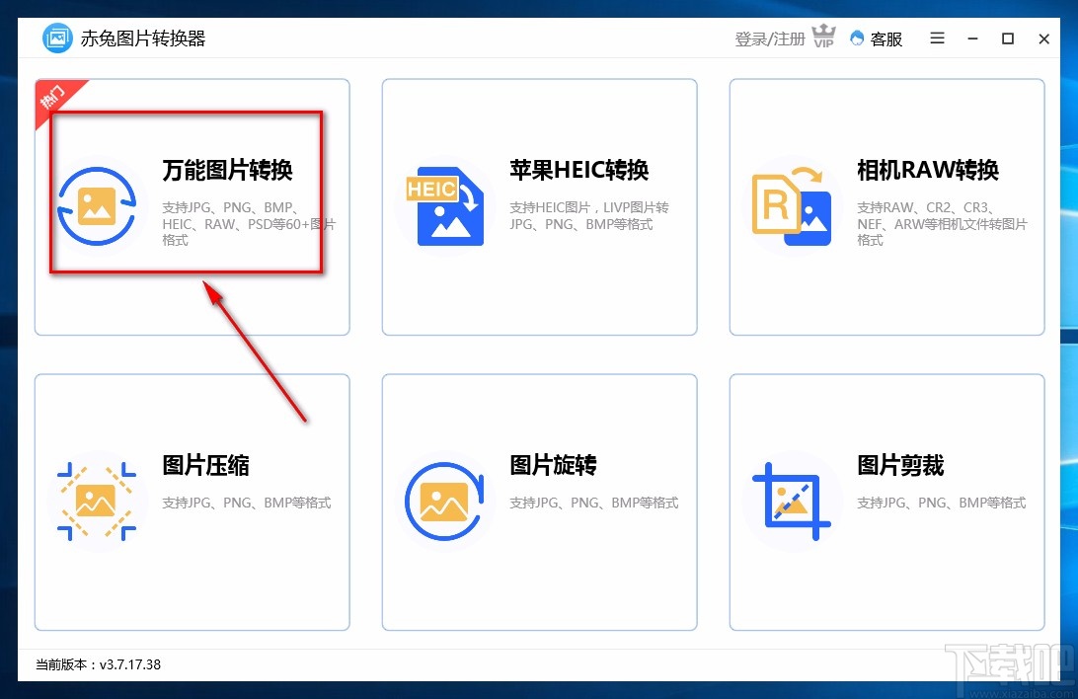Click the 登录/注册 link
The width and height of the screenshot is (1078, 699).
(770, 39)
